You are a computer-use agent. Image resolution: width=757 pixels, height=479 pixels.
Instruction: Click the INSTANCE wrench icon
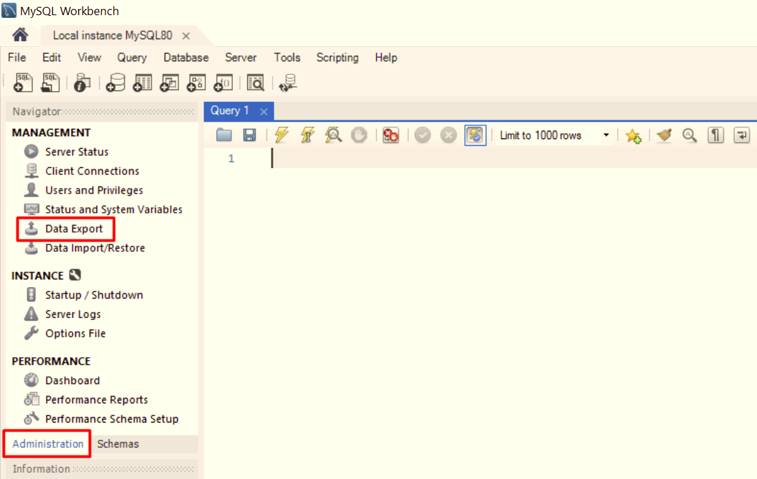[x=75, y=275]
